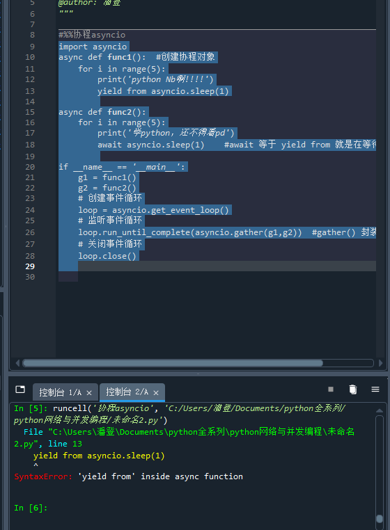
Task: Open the console tab browser icon
Action: tap(20, 390)
